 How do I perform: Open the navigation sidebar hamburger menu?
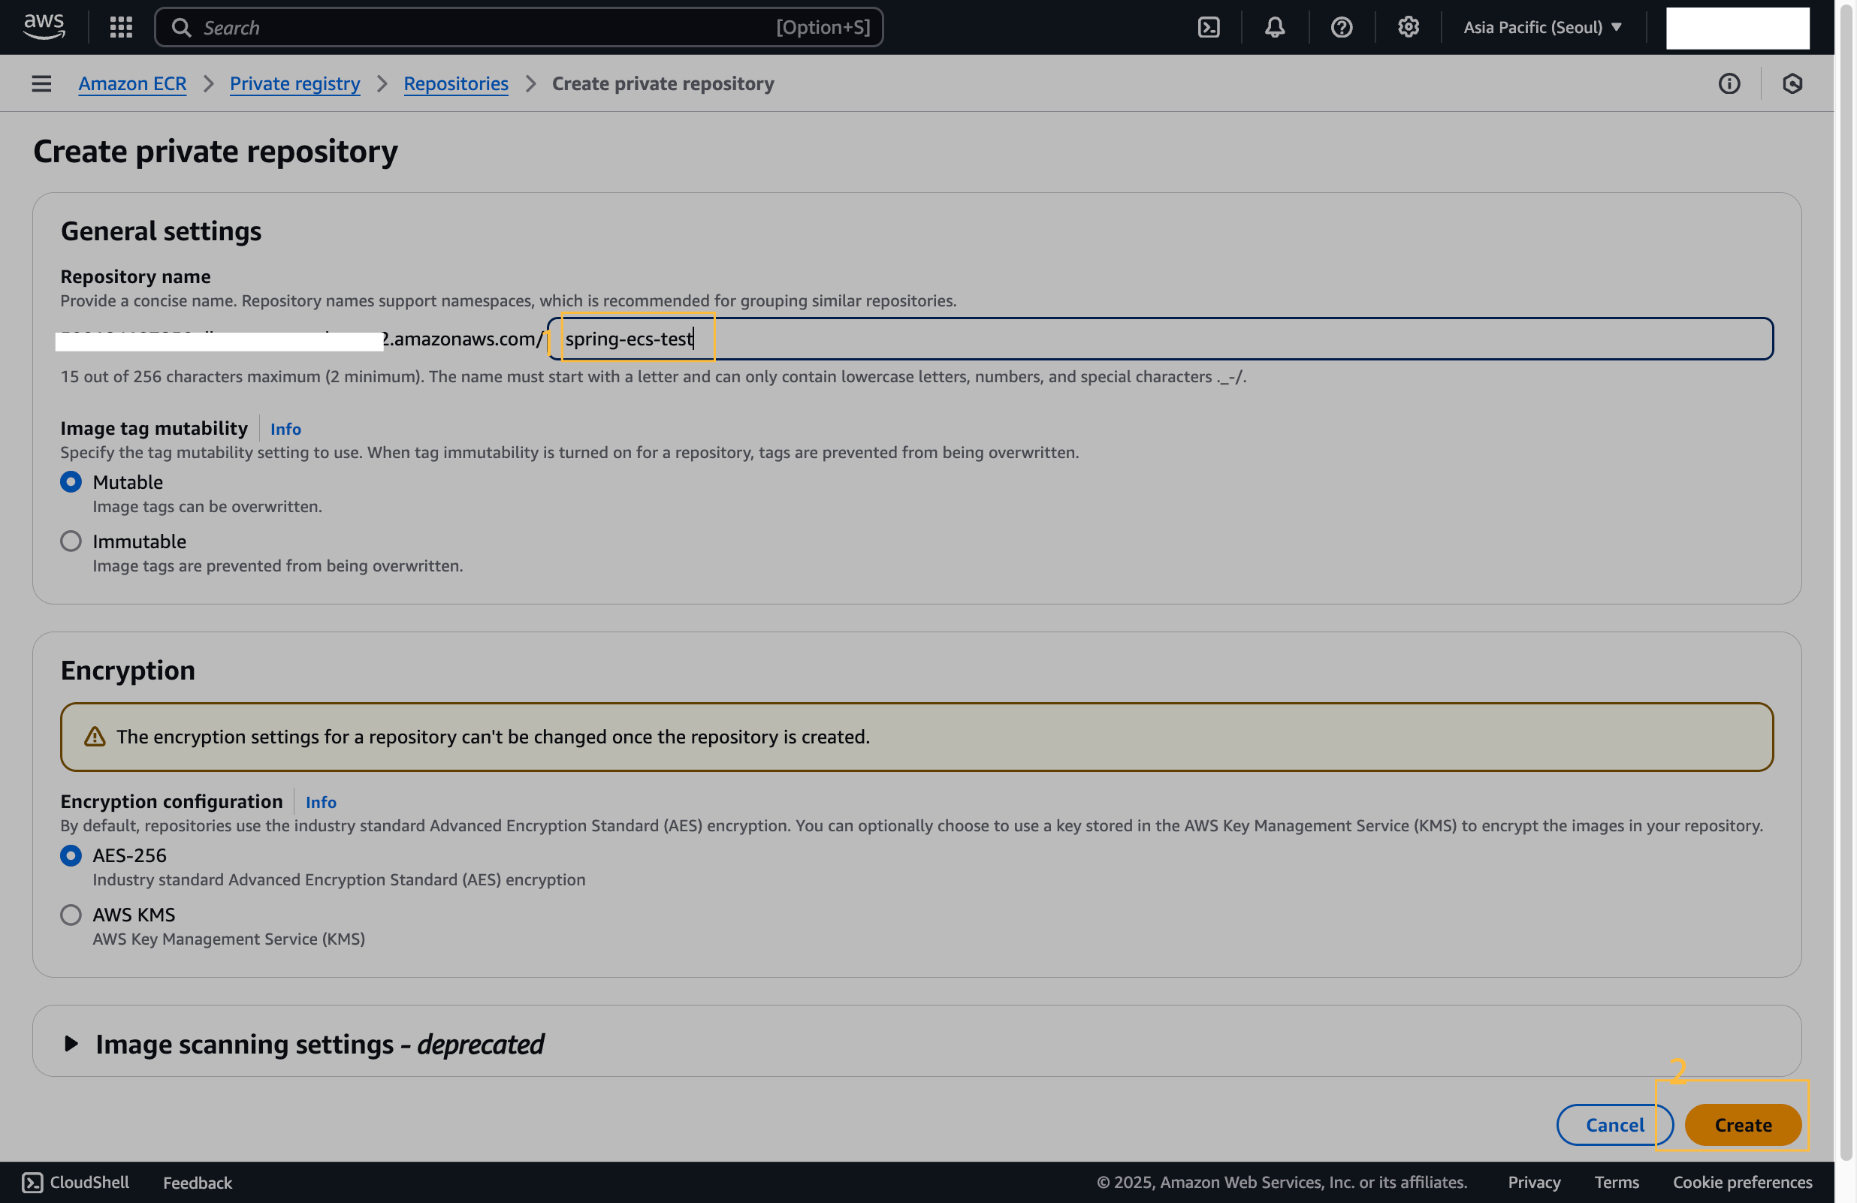click(x=41, y=83)
